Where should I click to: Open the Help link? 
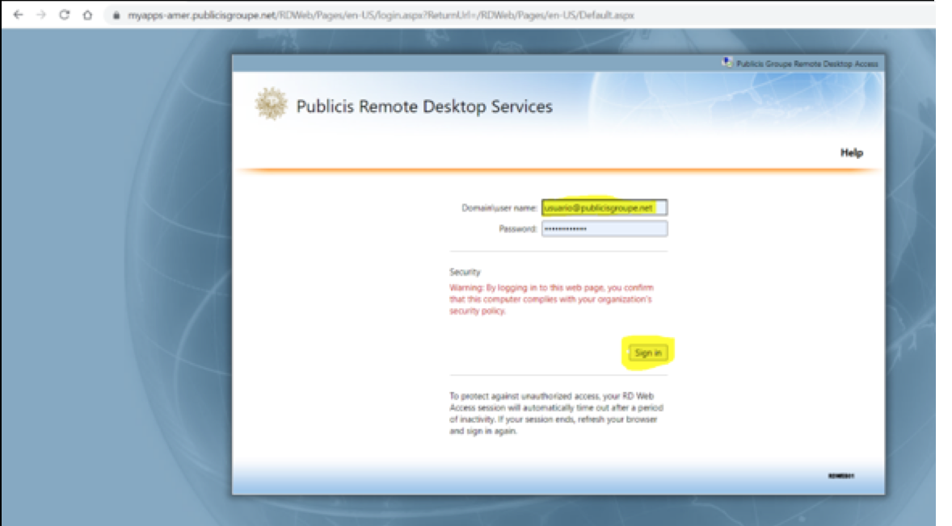(x=851, y=152)
